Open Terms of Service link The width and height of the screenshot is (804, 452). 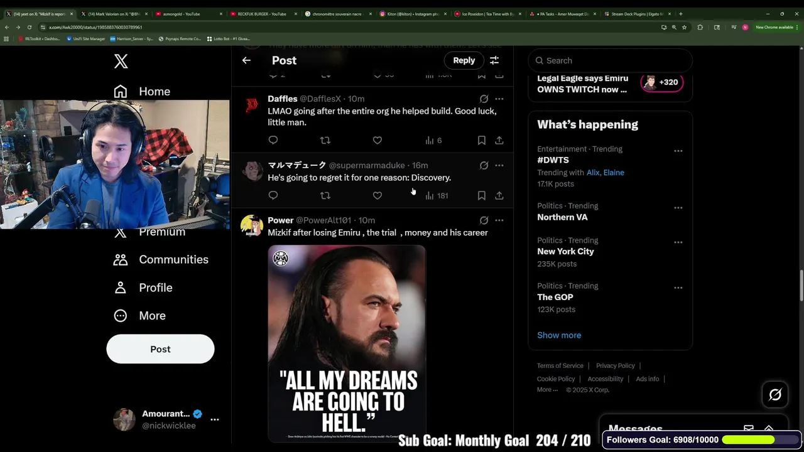[x=560, y=366]
